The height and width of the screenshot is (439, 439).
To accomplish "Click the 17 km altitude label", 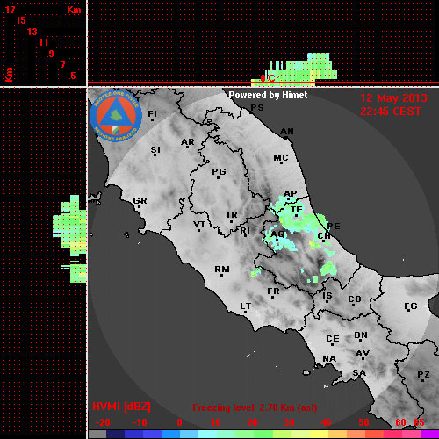I will (10, 10).
